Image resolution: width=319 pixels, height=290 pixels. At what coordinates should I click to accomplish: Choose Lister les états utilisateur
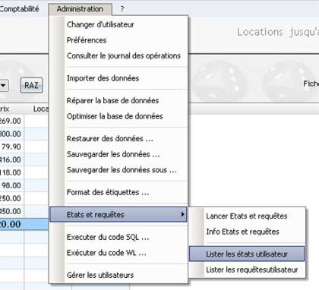click(247, 254)
